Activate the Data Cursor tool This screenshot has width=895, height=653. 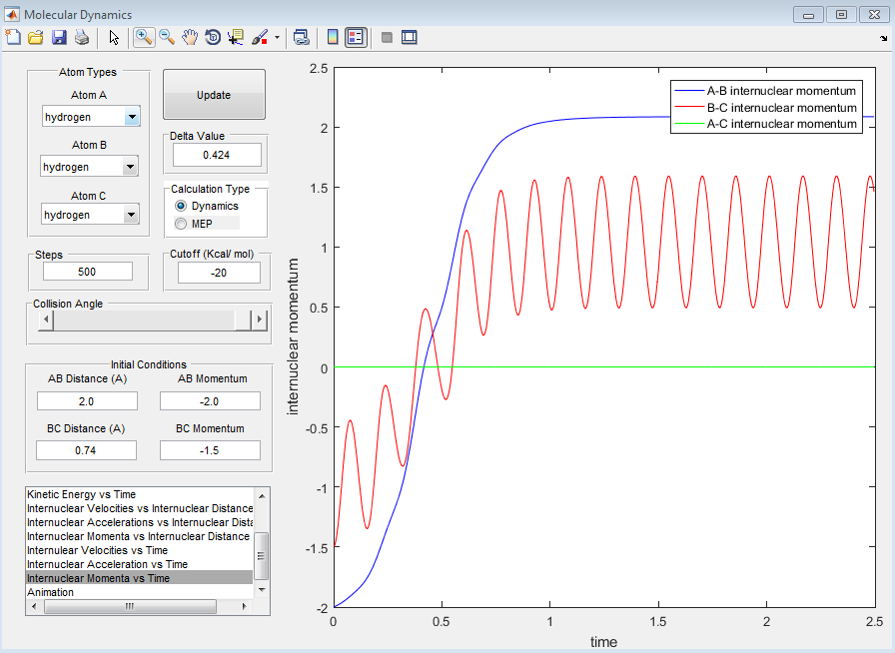click(236, 37)
